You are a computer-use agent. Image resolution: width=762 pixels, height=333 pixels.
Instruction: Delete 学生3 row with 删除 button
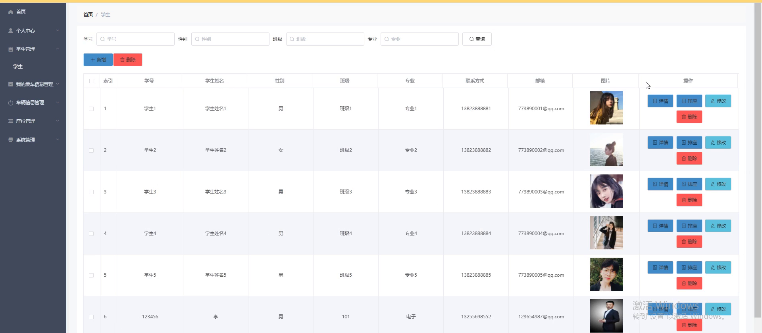pos(689,200)
